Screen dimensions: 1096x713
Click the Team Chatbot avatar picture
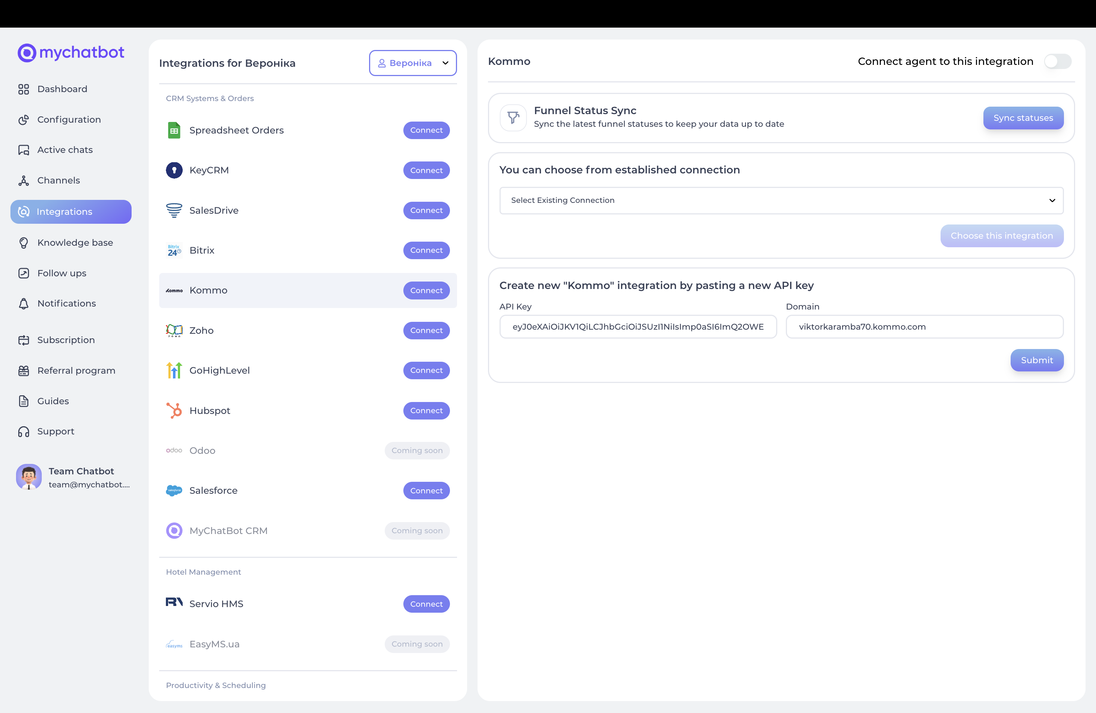29,477
